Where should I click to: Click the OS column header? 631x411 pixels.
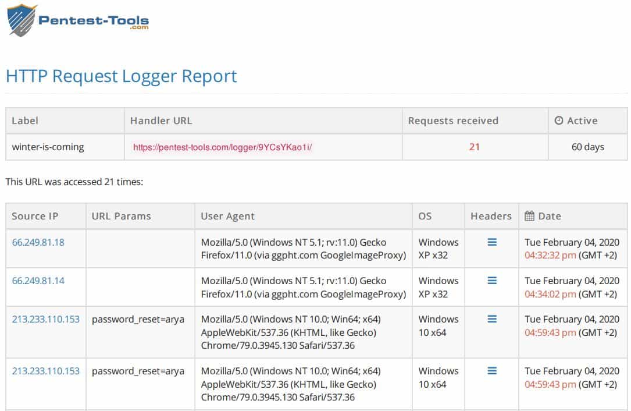click(424, 215)
